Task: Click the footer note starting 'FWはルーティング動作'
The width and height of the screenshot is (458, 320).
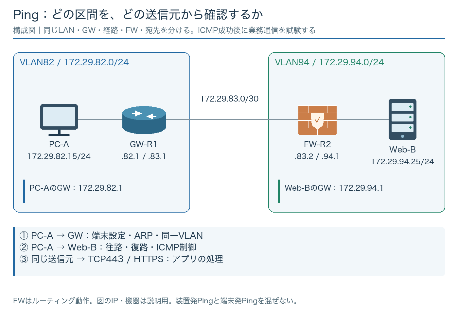Action: (156, 301)
